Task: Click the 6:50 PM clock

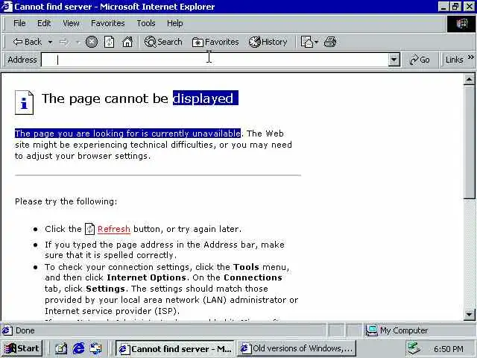Action: (x=449, y=349)
